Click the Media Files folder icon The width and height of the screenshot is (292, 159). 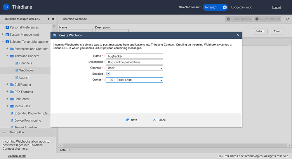pyautogui.click(x=12, y=106)
